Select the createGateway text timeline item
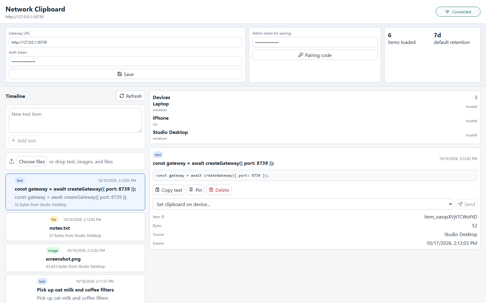The height and width of the screenshot is (303, 486). [x=75, y=192]
